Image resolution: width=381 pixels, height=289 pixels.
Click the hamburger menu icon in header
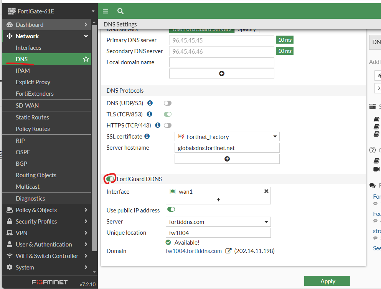[x=106, y=11]
